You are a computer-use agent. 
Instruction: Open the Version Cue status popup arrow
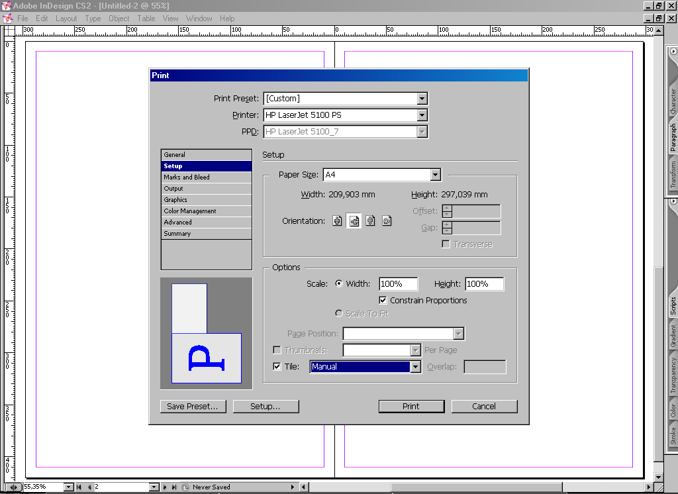coord(293,487)
